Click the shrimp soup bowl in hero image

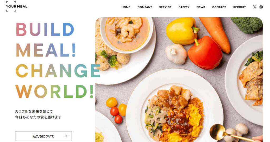[x=127, y=35]
